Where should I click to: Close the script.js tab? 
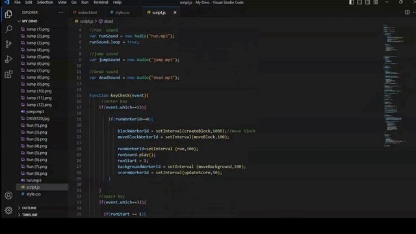click(175, 12)
